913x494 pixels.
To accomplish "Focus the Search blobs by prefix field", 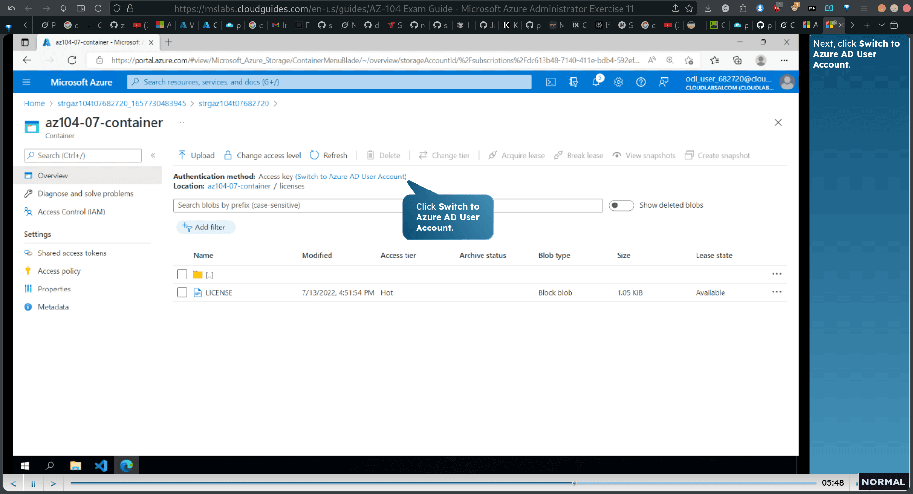I will click(x=388, y=205).
